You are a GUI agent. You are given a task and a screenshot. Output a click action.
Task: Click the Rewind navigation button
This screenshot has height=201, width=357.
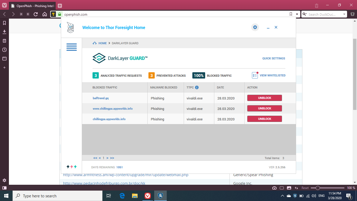tap(21, 14)
